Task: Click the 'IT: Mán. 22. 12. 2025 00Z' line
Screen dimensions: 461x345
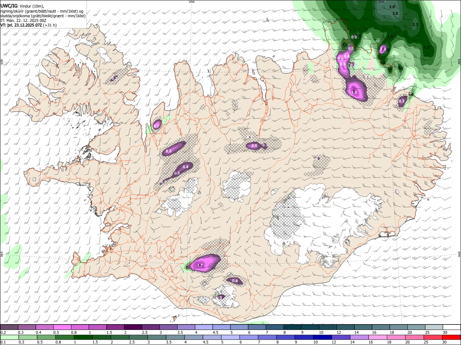Action: pyautogui.click(x=23, y=20)
